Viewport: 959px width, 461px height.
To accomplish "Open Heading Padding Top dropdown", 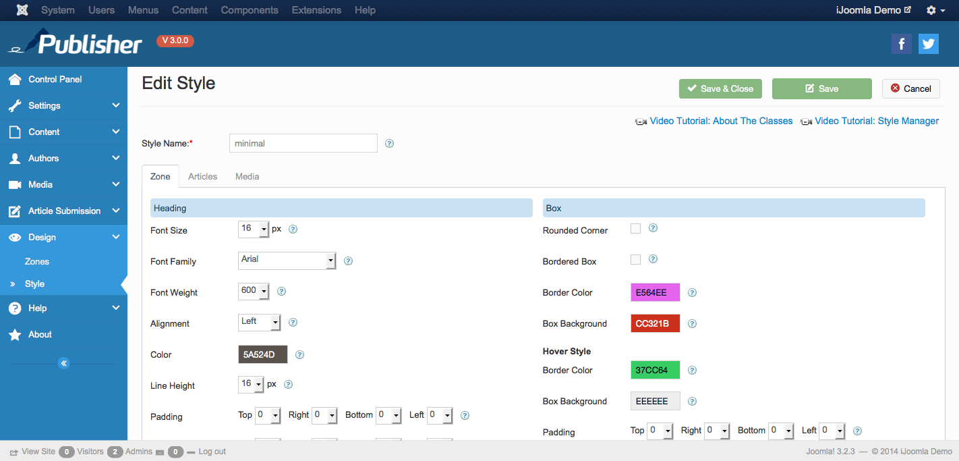I will click(x=268, y=416).
